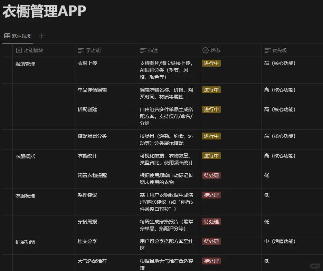This screenshot has width=323, height=271.
Task: Click the 进行中 tag on the 衣橱统计 row
Action: click(x=211, y=156)
